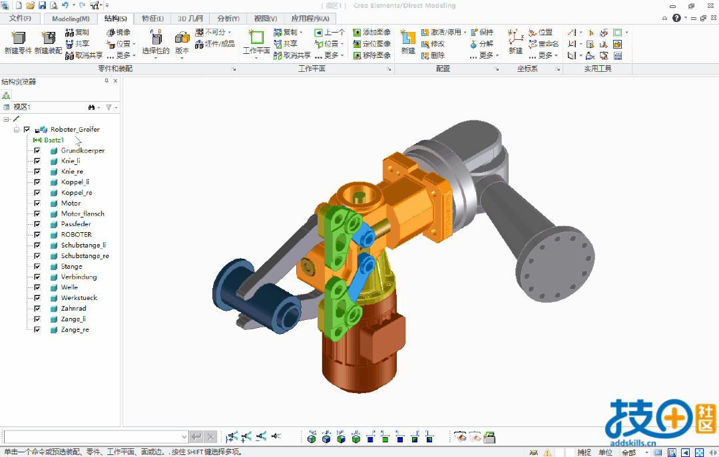Click 上一个 in the 工作平面 group

point(330,33)
